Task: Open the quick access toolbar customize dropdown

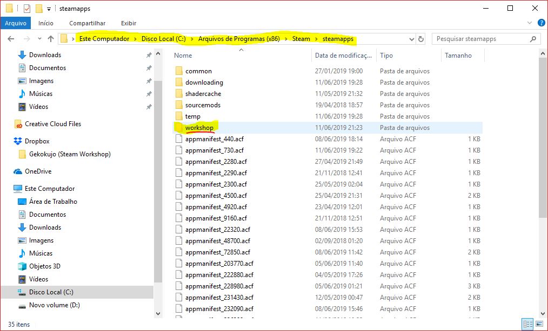Action: (49, 9)
